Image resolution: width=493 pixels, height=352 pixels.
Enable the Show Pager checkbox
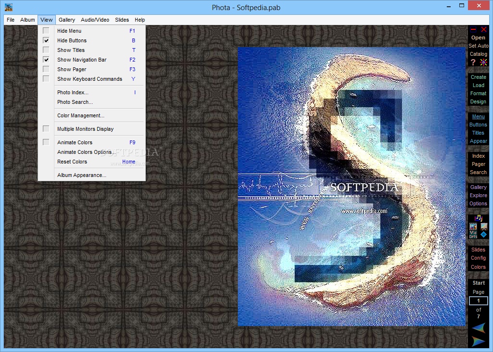46,69
